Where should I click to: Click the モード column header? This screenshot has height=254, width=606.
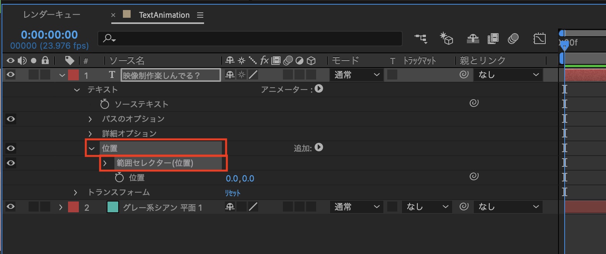(x=345, y=60)
